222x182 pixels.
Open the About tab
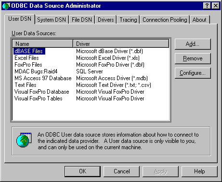pyautogui.click(x=199, y=20)
